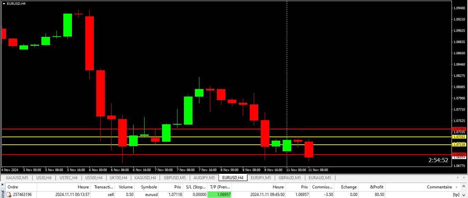
Task: Select the tall green 5 Nov 16:00 candle
Action: tap(68, 25)
